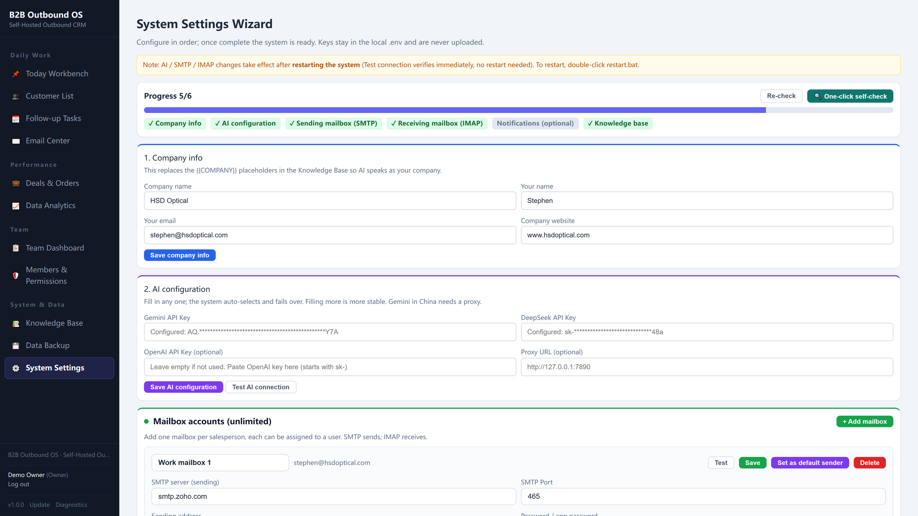Focus the Your email field

click(330, 235)
